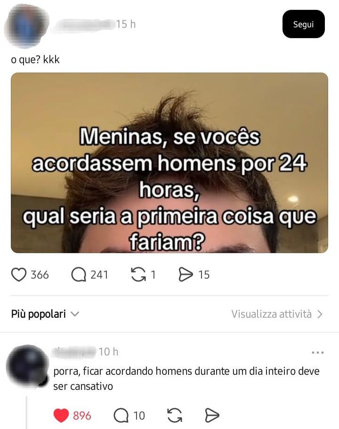Repost the comment using arrows icon
This screenshot has height=429, width=339.
(175, 416)
